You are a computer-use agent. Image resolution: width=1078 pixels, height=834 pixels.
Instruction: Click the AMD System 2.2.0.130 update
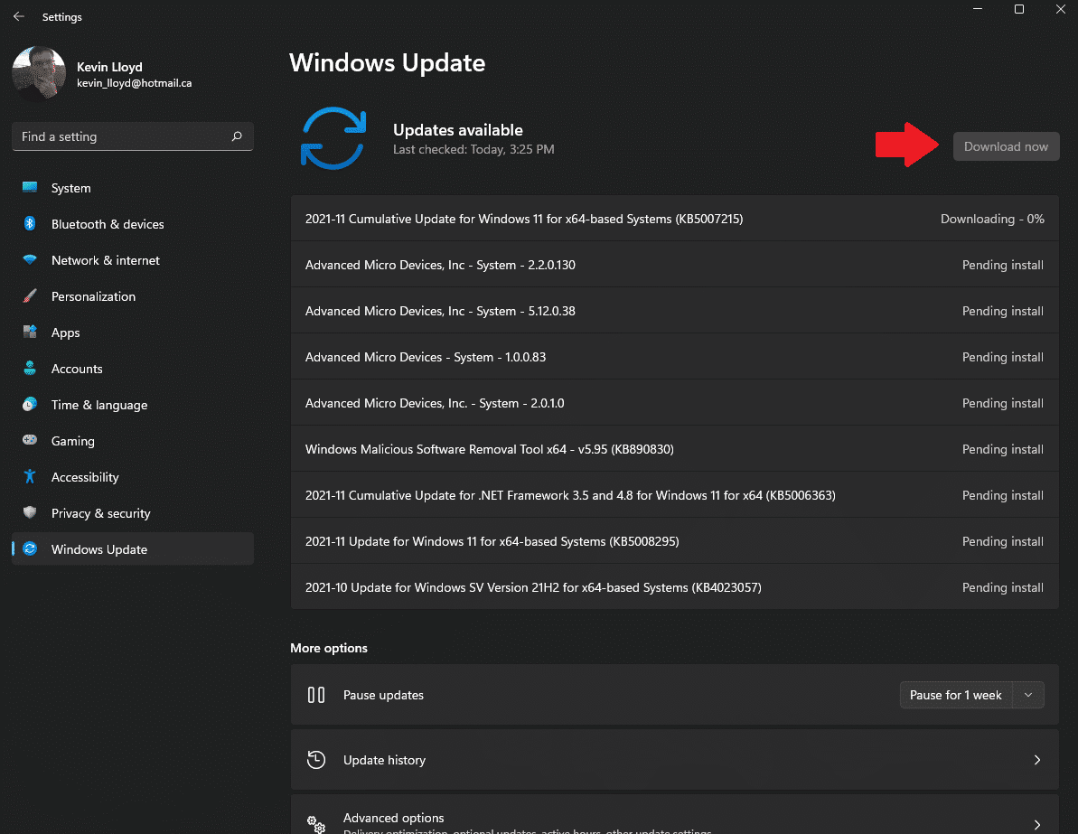674,265
